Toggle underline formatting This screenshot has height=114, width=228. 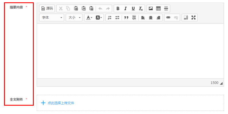point(133,9)
